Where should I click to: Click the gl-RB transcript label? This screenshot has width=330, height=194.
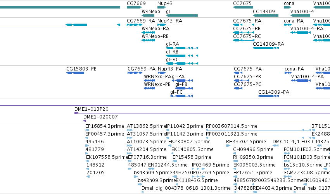click(x=172, y=52)
